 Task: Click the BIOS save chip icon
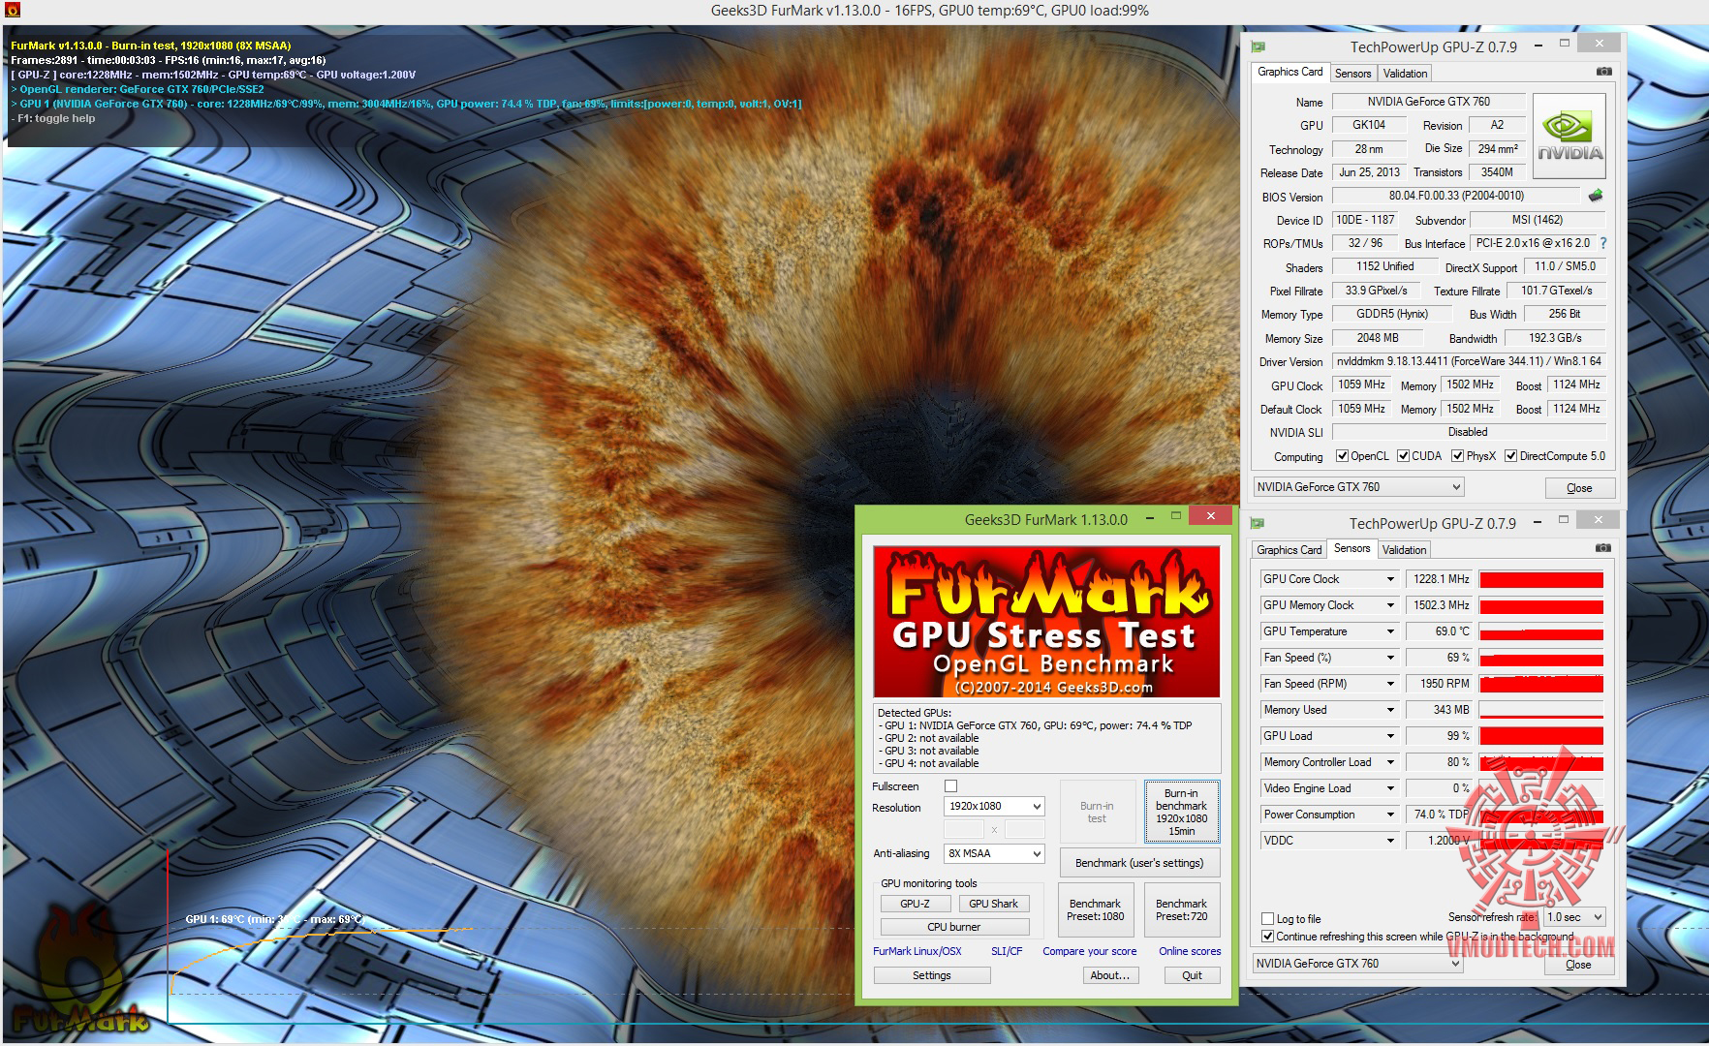coord(1596,196)
